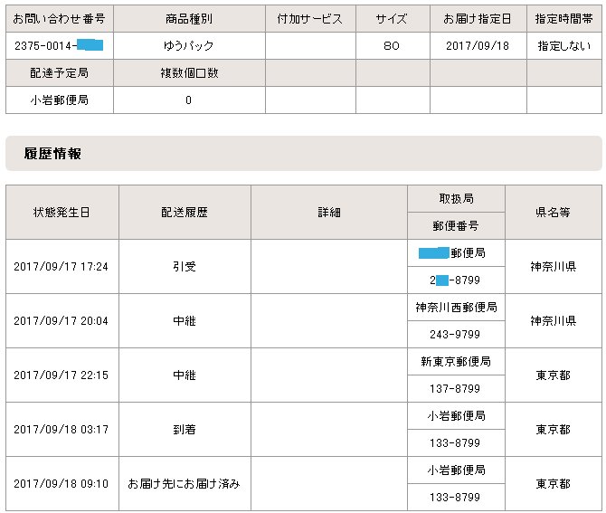This screenshot has height=513, width=606.
Task: Select 新東京郵便局 office cell
Action: tap(456, 362)
